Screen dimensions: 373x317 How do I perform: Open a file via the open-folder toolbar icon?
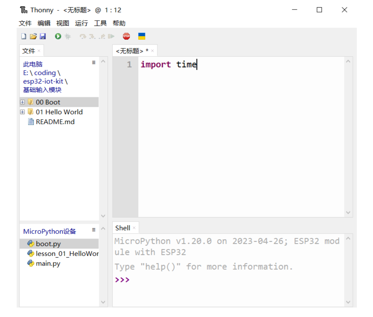[33, 36]
